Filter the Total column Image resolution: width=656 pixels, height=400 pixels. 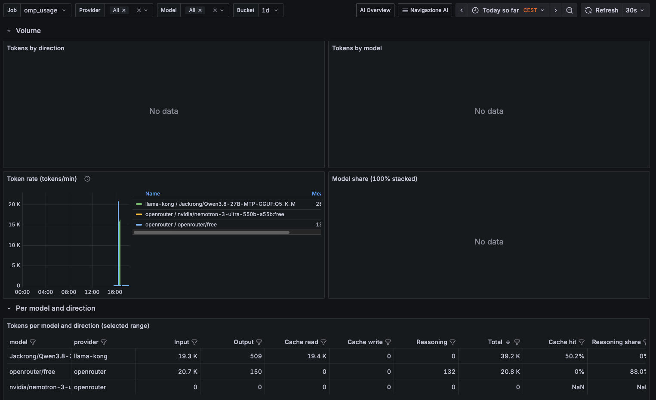click(x=517, y=342)
